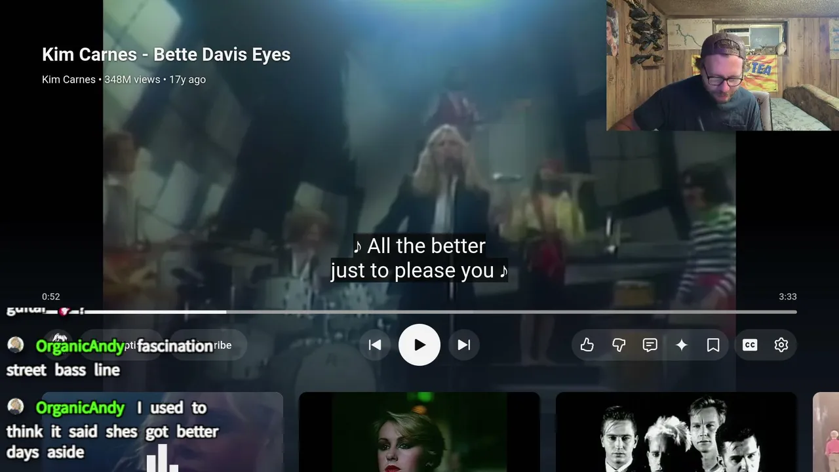The width and height of the screenshot is (839, 472).
Task: Save the video using the bookmark icon
Action: [x=713, y=345]
